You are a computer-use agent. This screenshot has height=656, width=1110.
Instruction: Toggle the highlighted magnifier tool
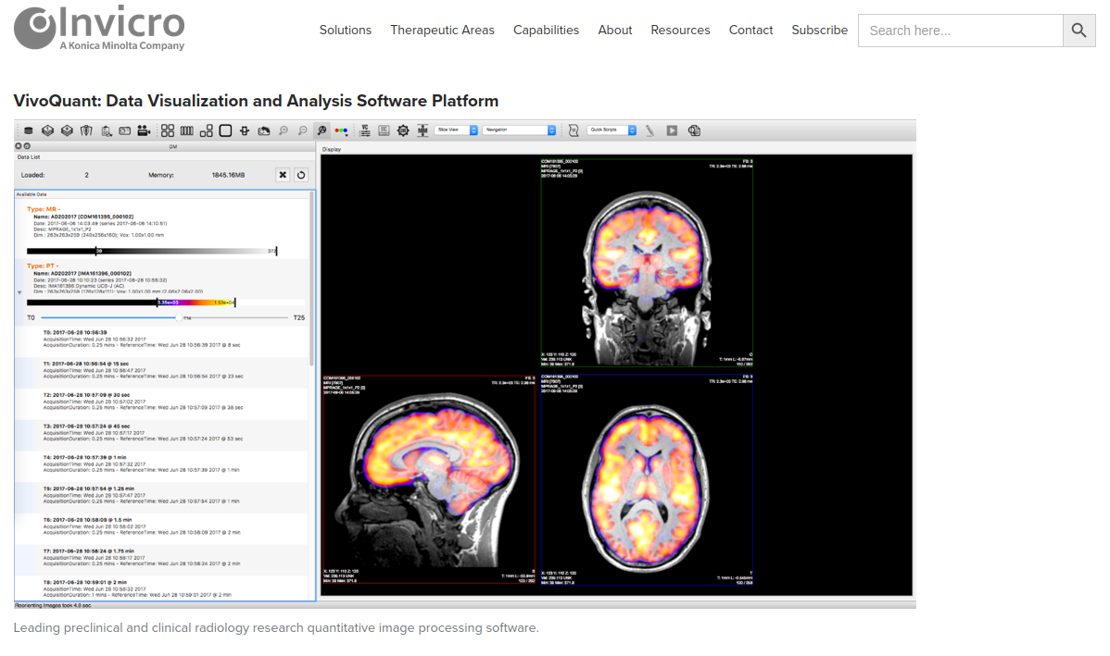click(x=322, y=130)
